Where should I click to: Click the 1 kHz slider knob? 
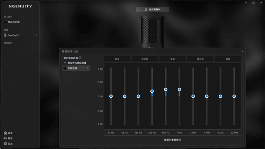[179, 89]
